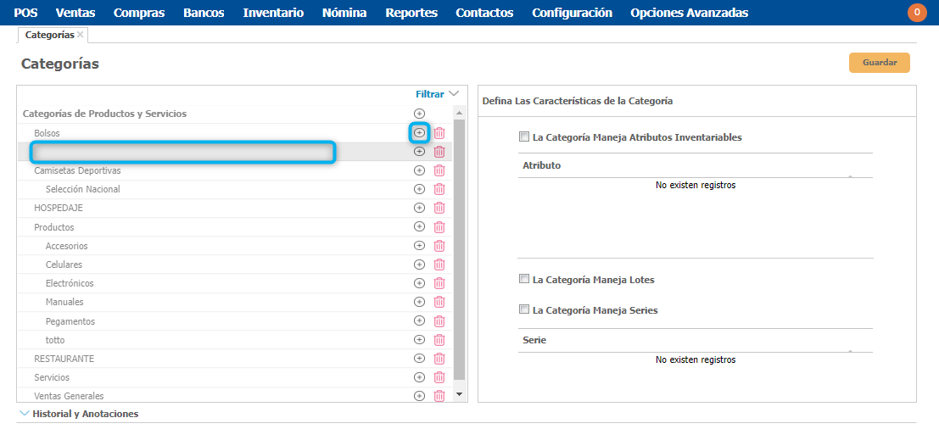Click the Guardar button

pos(880,63)
